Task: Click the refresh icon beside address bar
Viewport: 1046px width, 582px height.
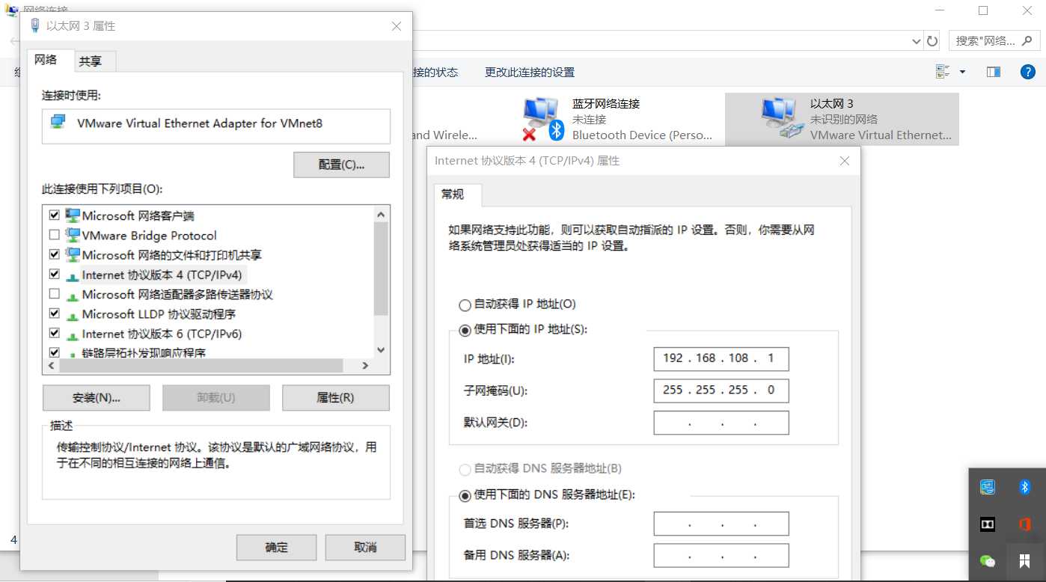Action: (932, 41)
